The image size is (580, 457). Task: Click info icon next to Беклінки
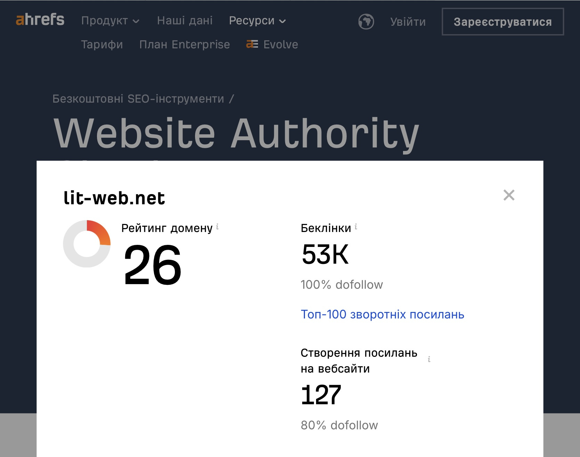pos(356,227)
